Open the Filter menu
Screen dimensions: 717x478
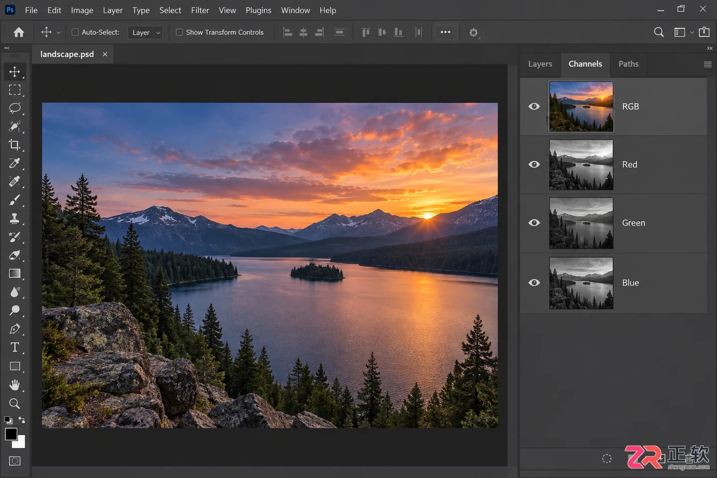tap(200, 10)
